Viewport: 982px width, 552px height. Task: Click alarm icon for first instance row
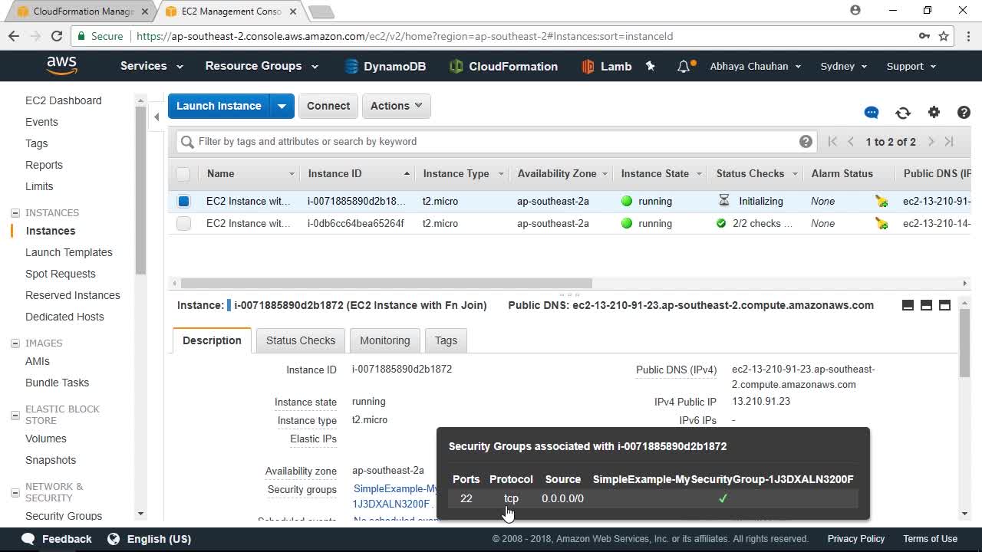click(881, 202)
